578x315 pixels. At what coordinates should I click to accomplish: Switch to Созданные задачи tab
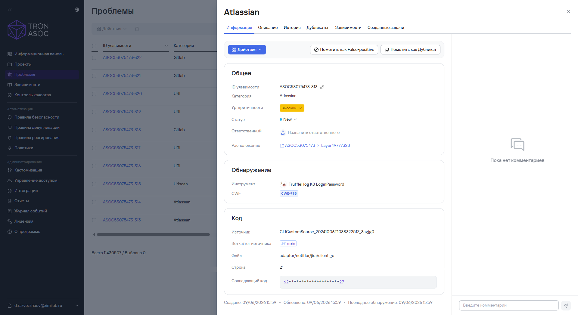click(x=386, y=28)
